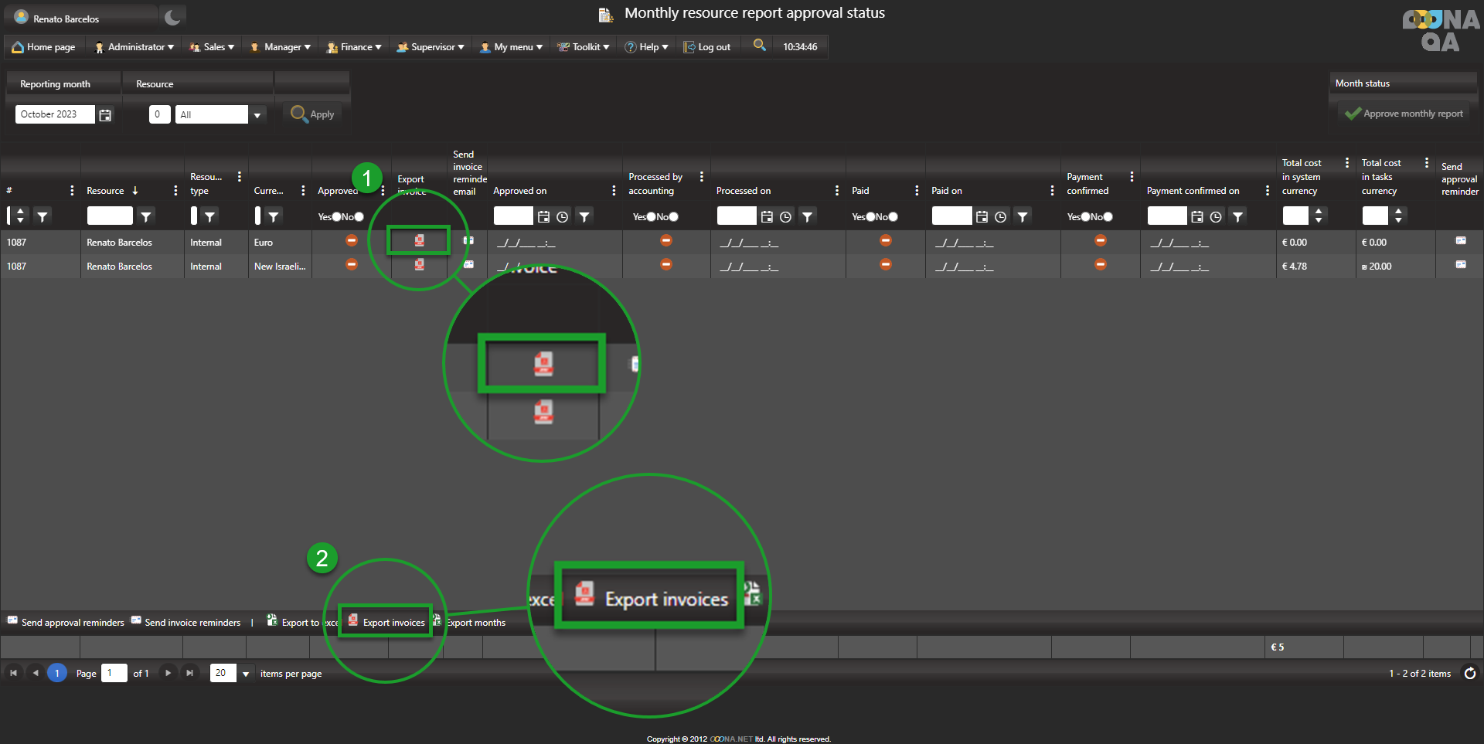Viewport: 1484px width, 744px height.
Task: Select Yes radio for Payment confirmed filter
Action: (1086, 217)
